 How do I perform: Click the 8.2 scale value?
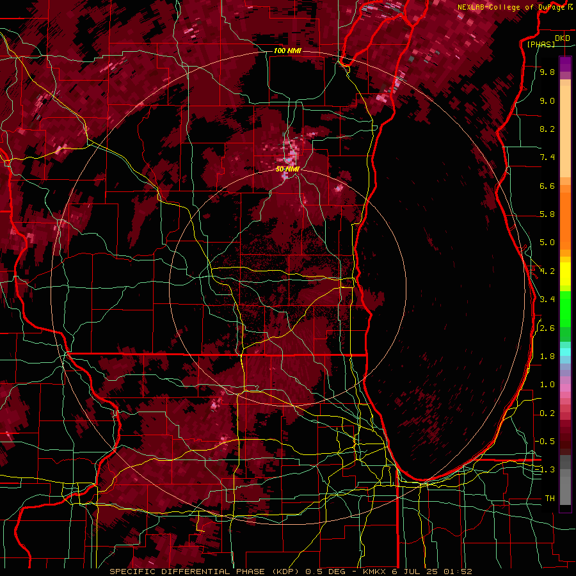(547, 129)
